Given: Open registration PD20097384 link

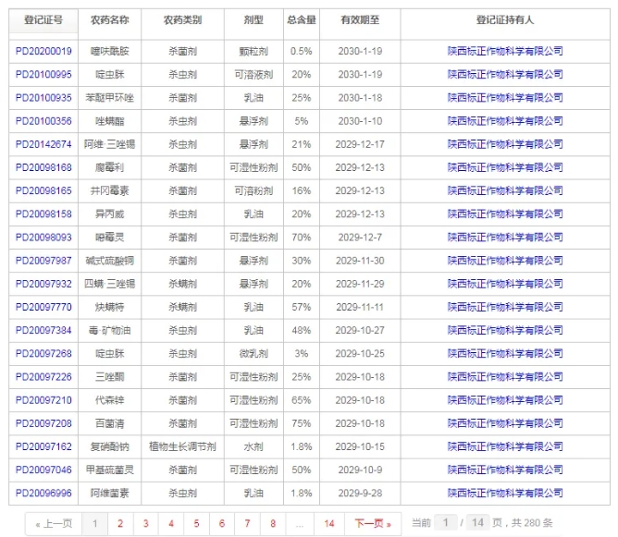Looking at the screenshot, I should [x=43, y=330].
